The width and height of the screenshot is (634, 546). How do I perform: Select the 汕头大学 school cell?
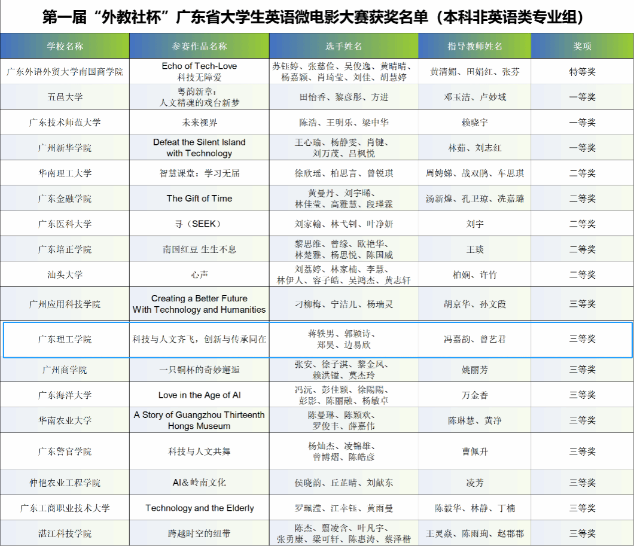tap(65, 274)
